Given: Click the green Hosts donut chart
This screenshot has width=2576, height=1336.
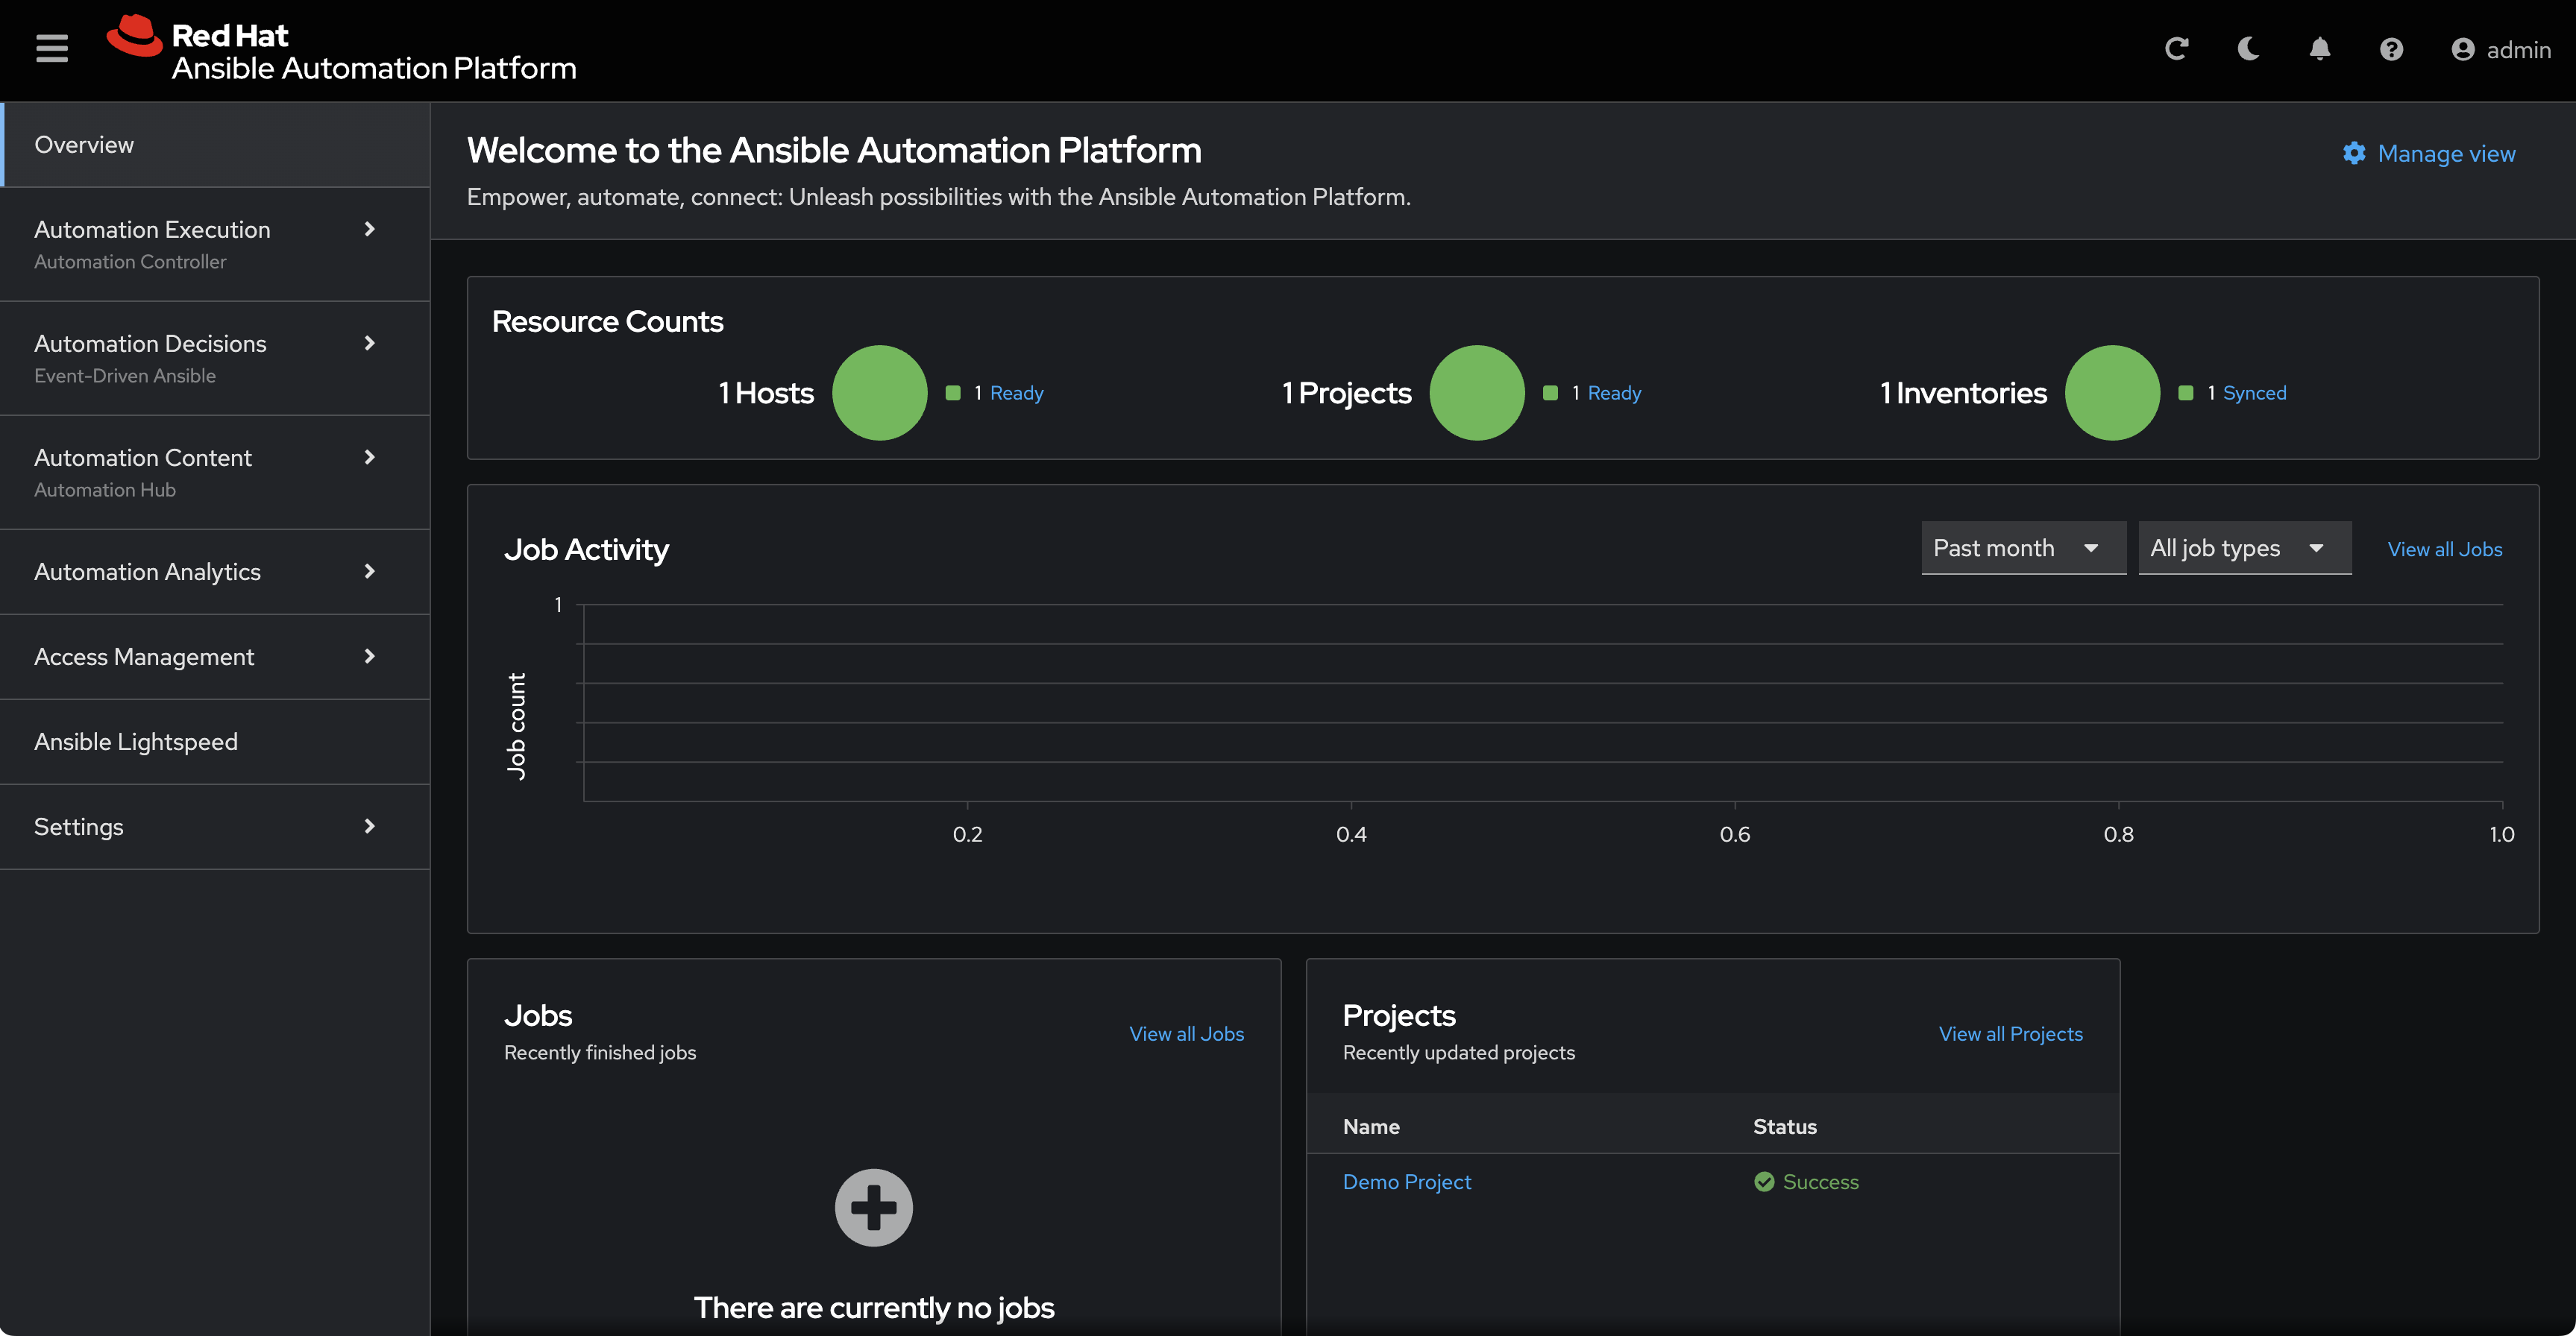Looking at the screenshot, I should point(879,393).
